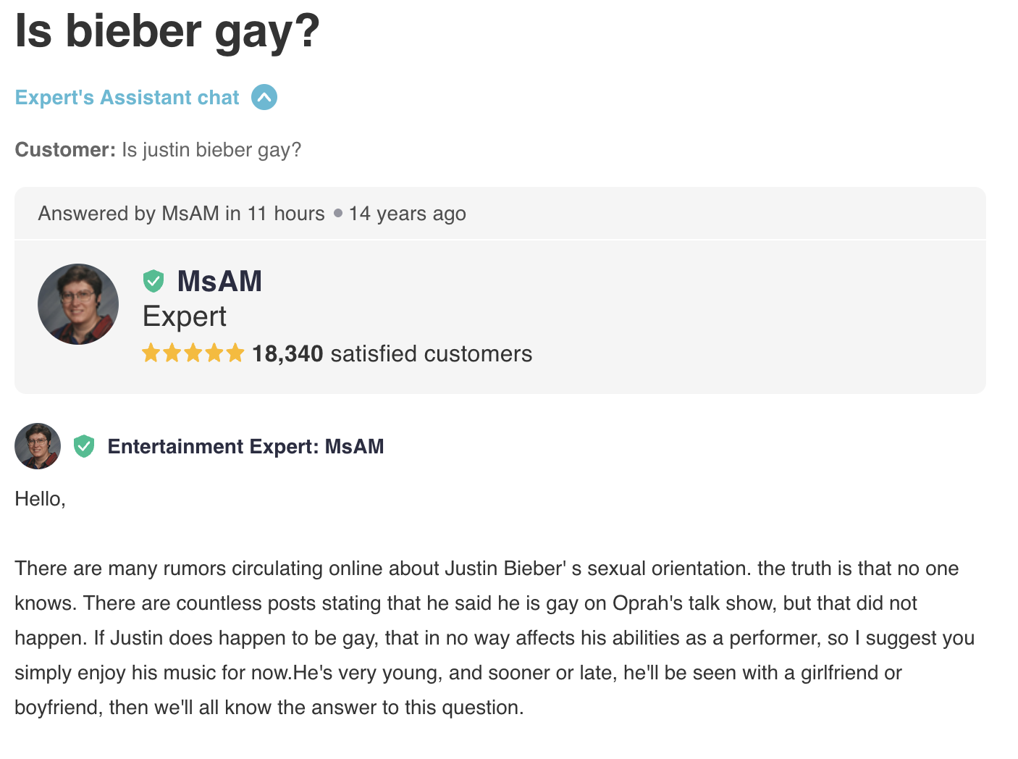Click the gray dot separator before 14 years
Viewport: 1018px width, 759px height.
338,213
